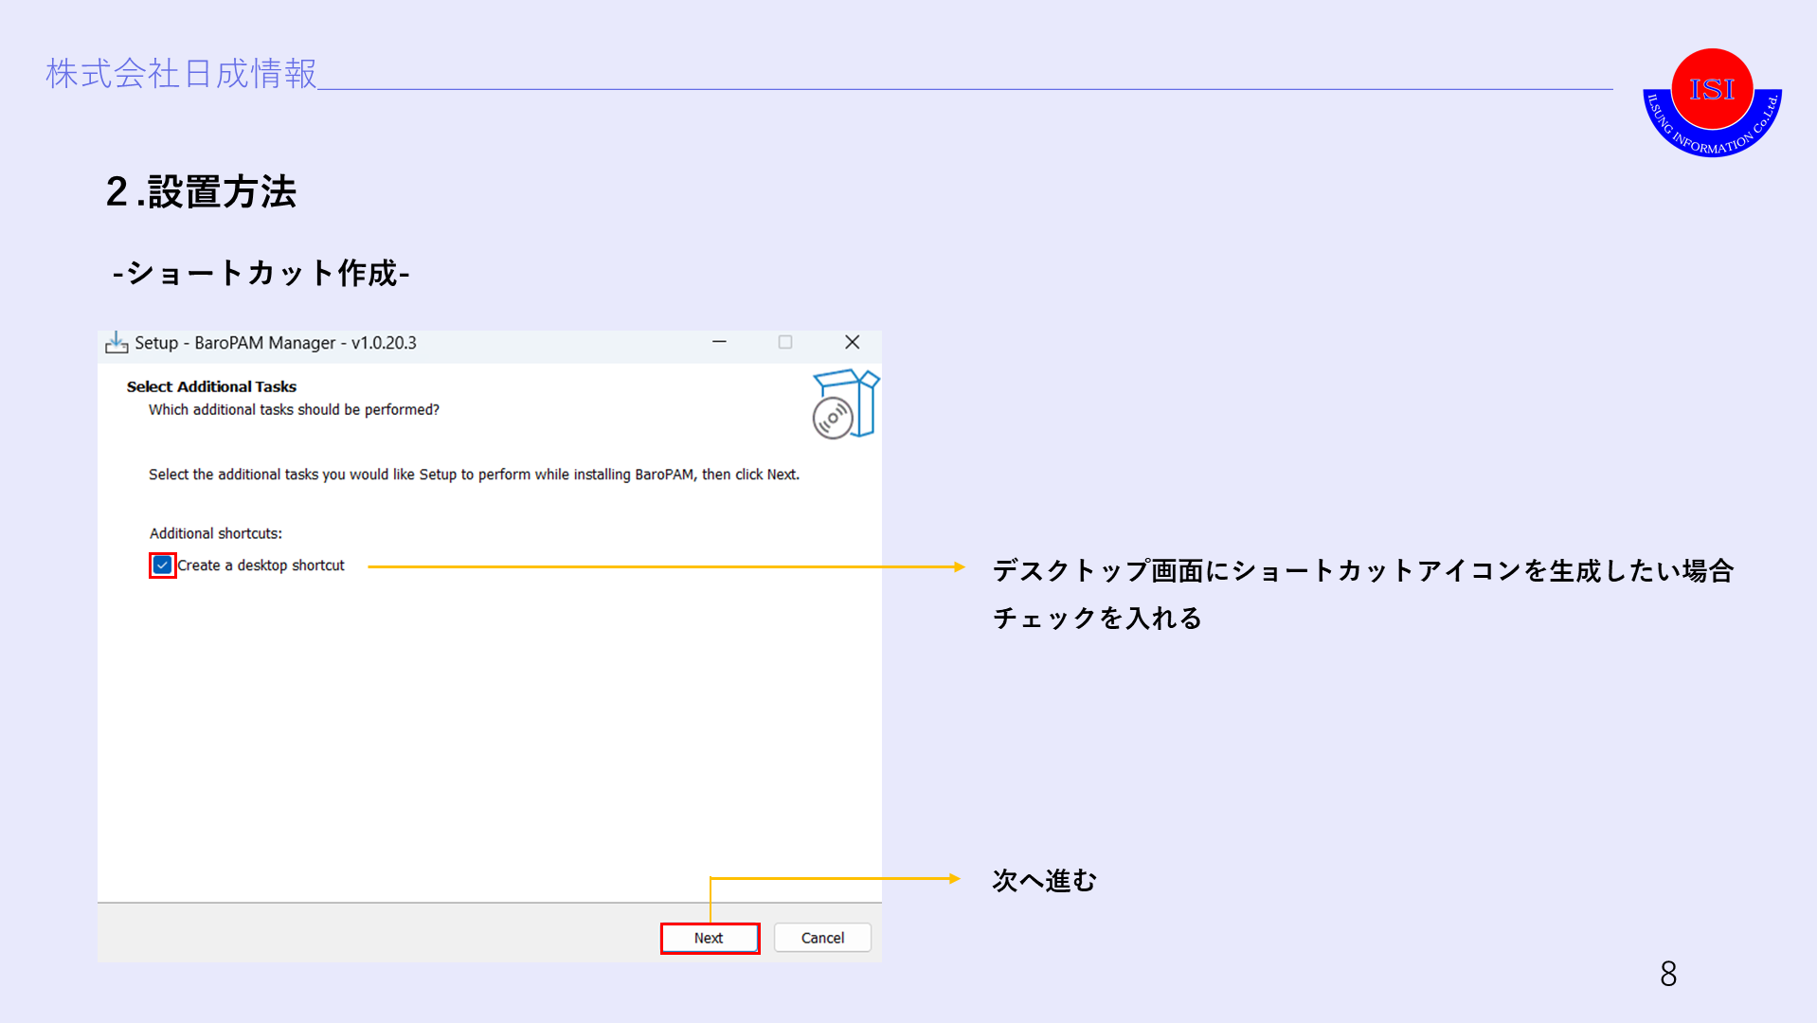
Task: Click the '-ショートカット作成-' subtitle
Action: (x=261, y=273)
